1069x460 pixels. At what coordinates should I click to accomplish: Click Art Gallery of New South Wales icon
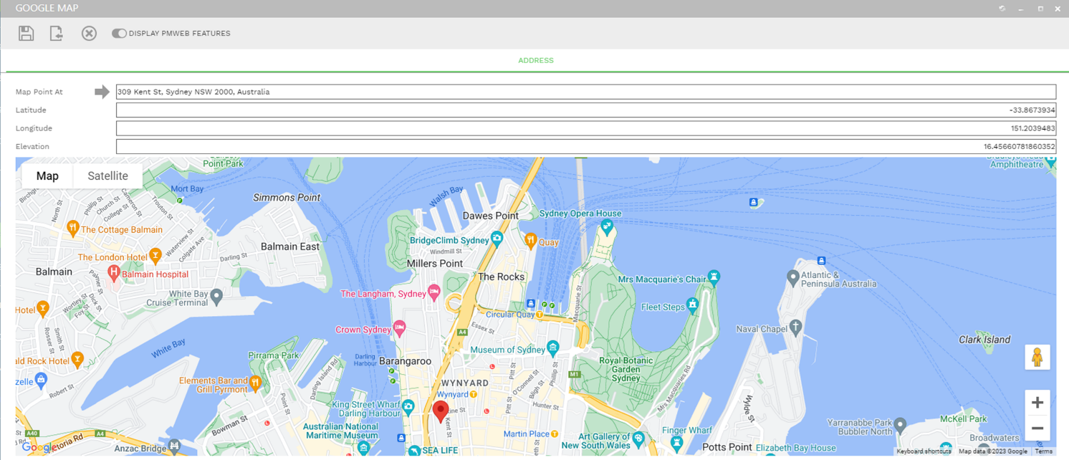coord(638,439)
